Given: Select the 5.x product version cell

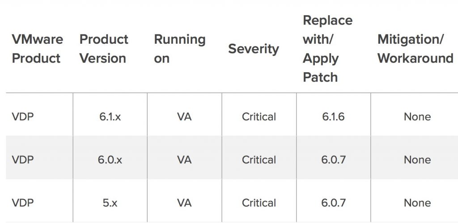Looking at the screenshot, I should pos(110,203).
